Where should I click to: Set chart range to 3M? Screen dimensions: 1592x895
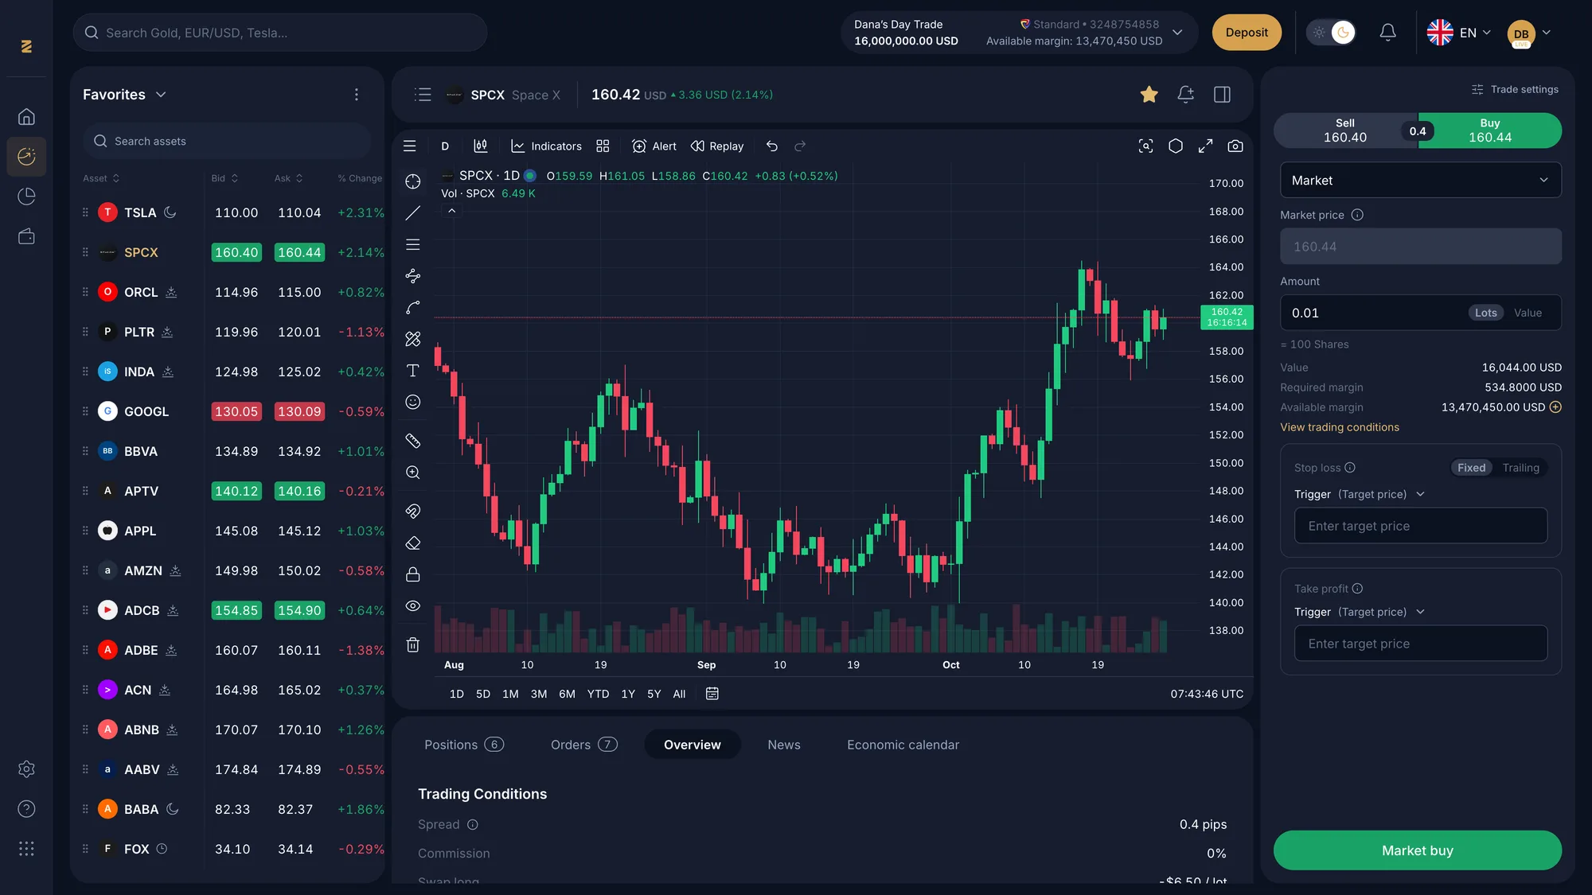538,695
